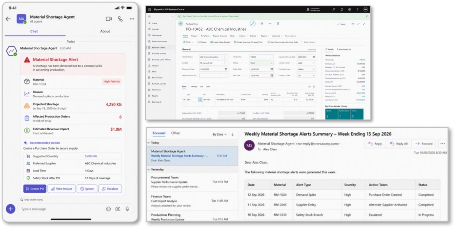Dismiss the purchase order success notification
455x228 pixels.
[366, 16]
